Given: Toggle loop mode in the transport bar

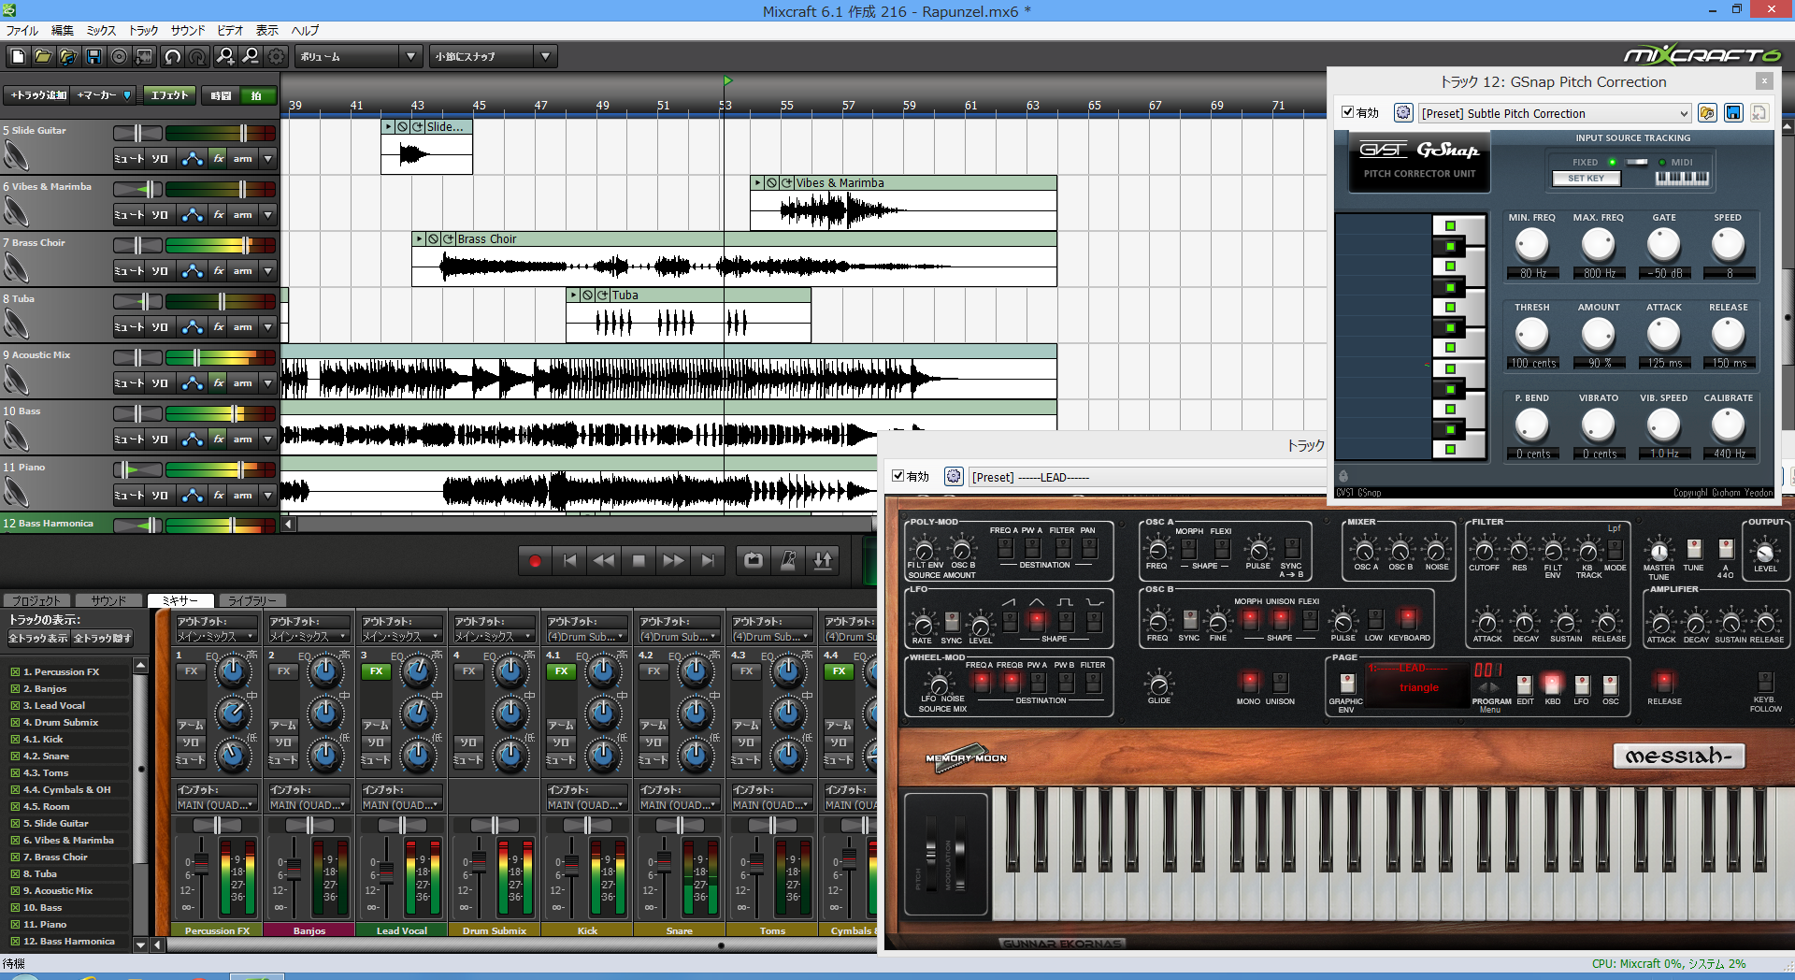Looking at the screenshot, I should 754,561.
